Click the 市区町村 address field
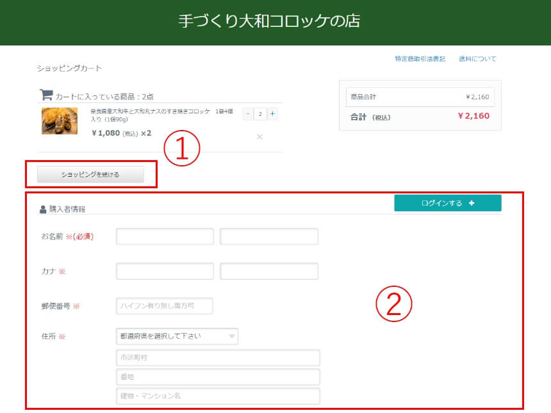 (x=218, y=357)
